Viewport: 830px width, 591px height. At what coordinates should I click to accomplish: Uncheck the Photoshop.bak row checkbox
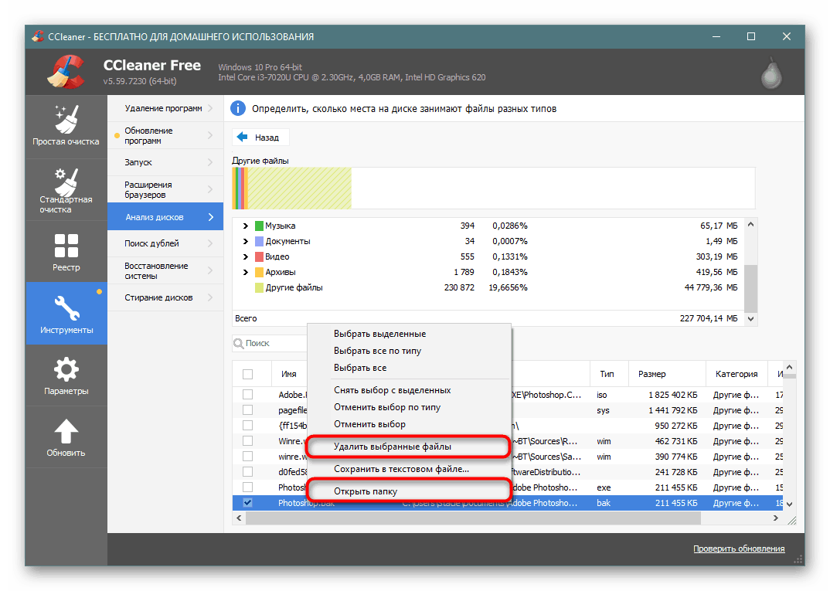247,503
